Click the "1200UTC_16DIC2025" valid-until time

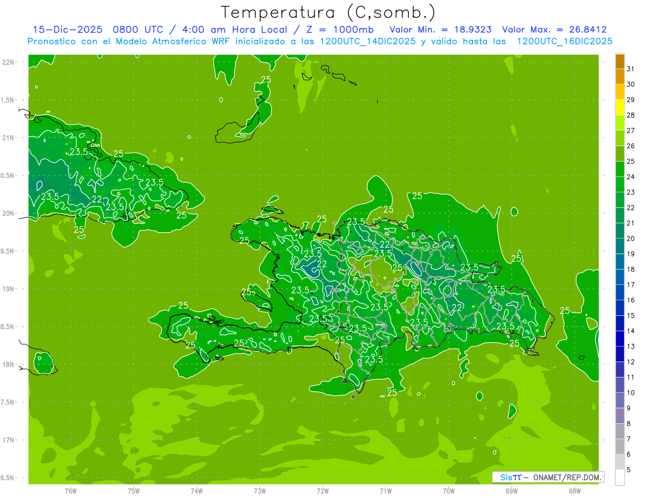[564, 41]
